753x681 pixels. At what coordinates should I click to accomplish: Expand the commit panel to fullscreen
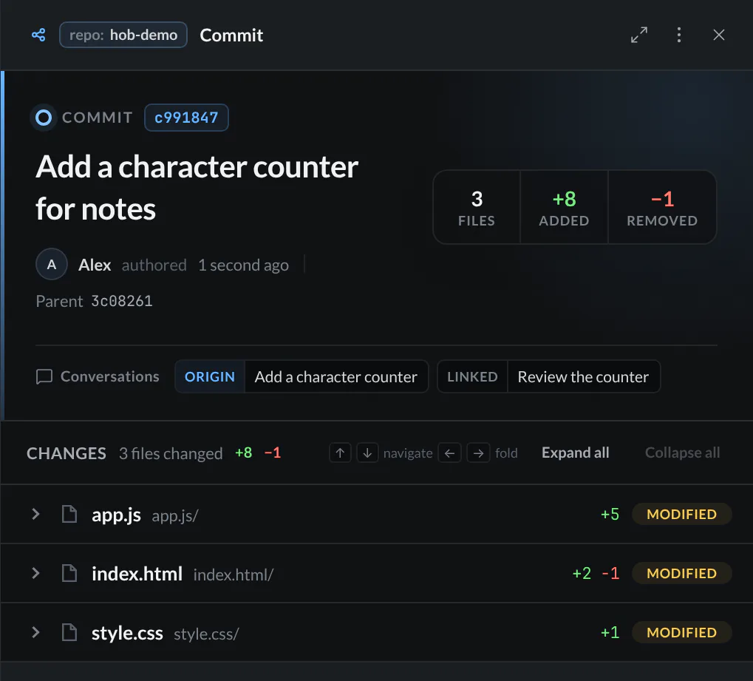[638, 35]
